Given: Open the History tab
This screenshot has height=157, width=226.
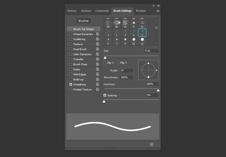Looking at the screenshot, I should 72,11.
